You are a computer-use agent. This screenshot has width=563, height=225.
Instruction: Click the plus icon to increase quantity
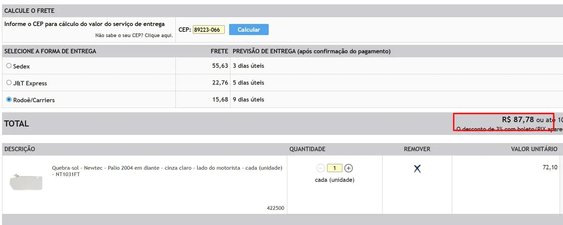tap(348, 168)
